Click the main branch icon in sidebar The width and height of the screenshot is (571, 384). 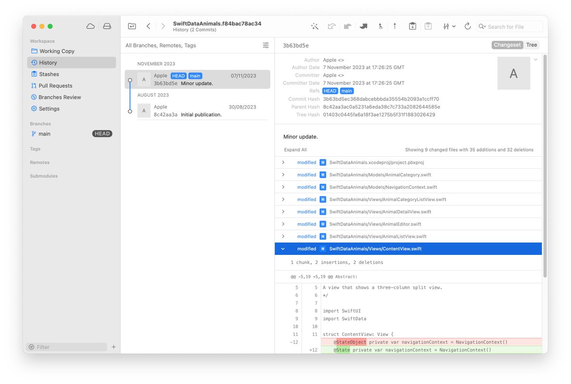coord(34,134)
